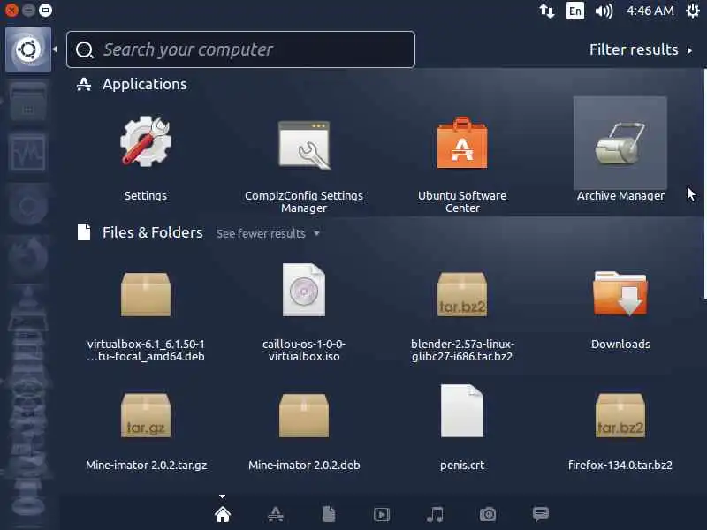This screenshot has height=530, width=707.
Task: Click the search magnifier icon
Action: pyautogui.click(x=84, y=50)
